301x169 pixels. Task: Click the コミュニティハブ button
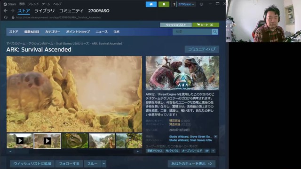point(202,49)
